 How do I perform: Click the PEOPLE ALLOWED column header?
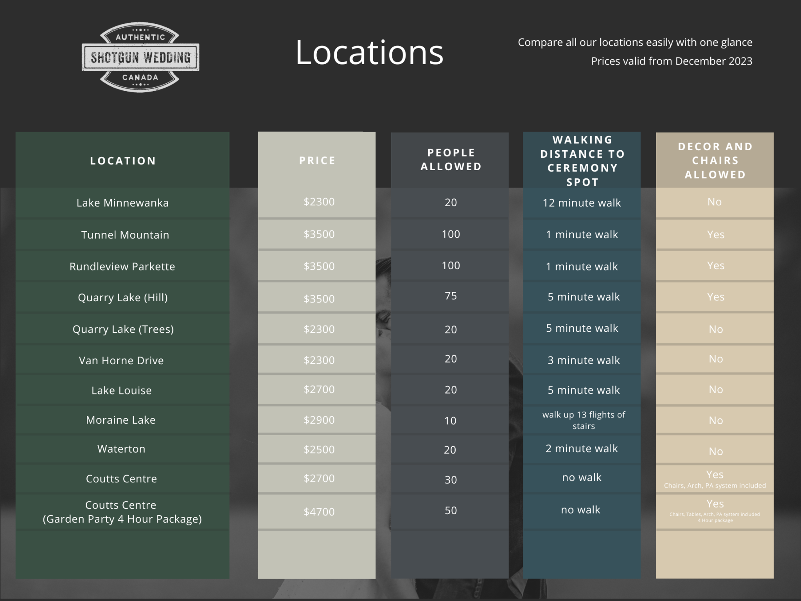451,160
